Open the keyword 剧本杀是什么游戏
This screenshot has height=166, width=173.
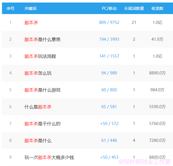pyautogui.click(x=42, y=90)
